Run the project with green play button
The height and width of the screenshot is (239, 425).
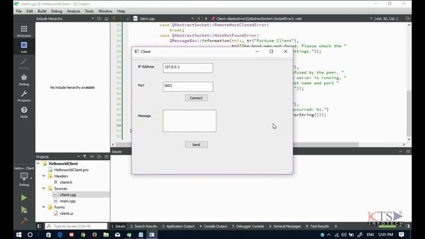click(24, 198)
